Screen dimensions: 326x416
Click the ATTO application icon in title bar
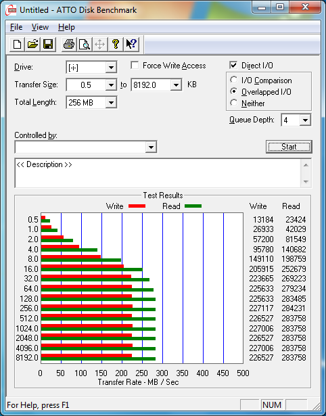(11, 10)
